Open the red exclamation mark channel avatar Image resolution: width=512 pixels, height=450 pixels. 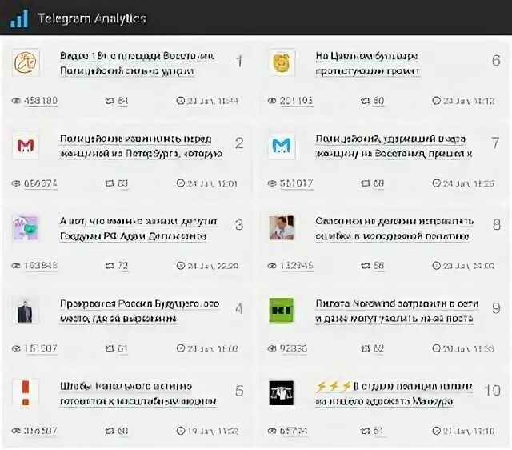[x=26, y=392]
